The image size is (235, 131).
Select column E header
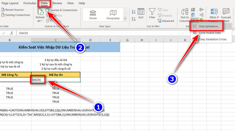pos(110,40)
